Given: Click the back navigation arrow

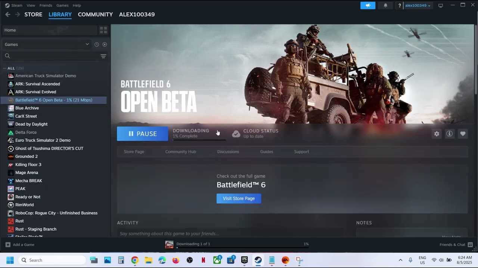Looking at the screenshot, I should coord(7,14).
